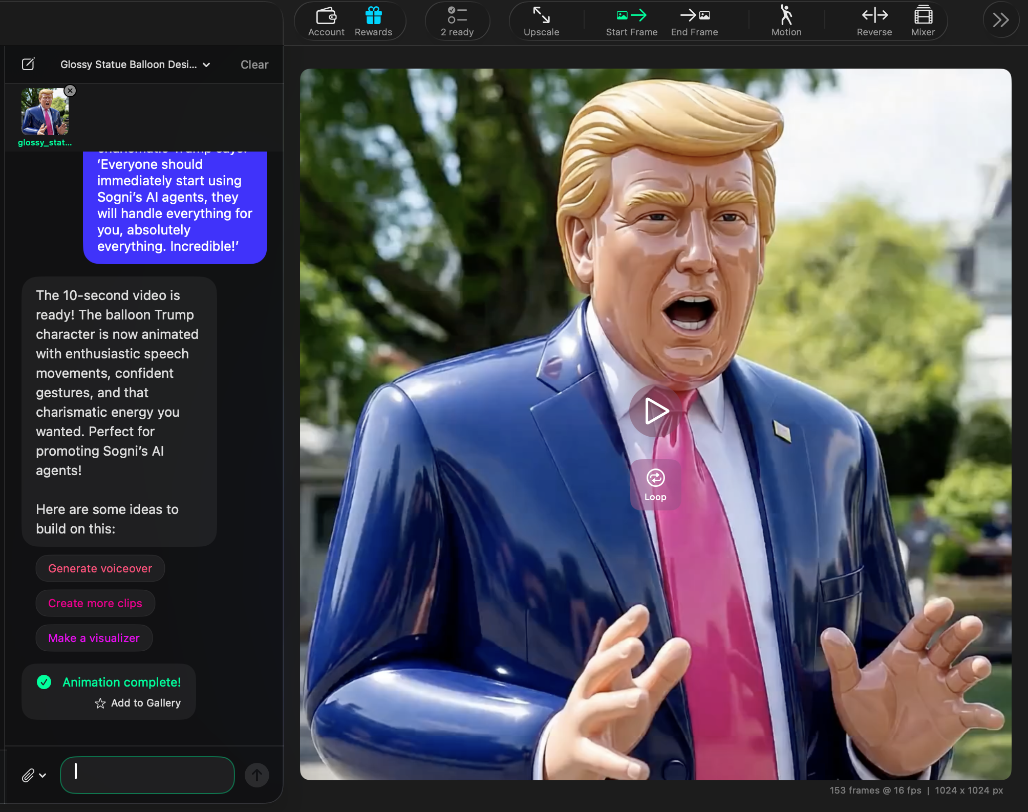The width and height of the screenshot is (1028, 812).
Task: Start a new chat with the compose icon
Action: coord(28,64)
